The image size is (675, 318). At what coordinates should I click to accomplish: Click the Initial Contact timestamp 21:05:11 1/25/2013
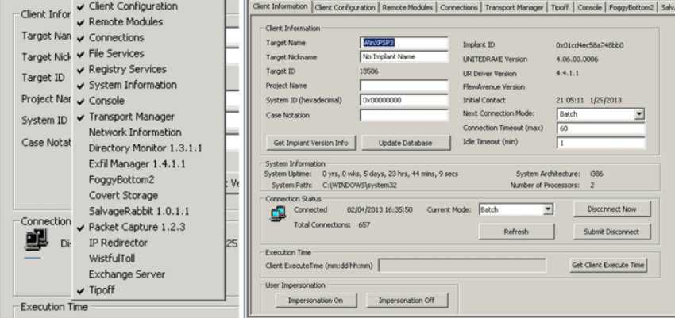[589, 100]
